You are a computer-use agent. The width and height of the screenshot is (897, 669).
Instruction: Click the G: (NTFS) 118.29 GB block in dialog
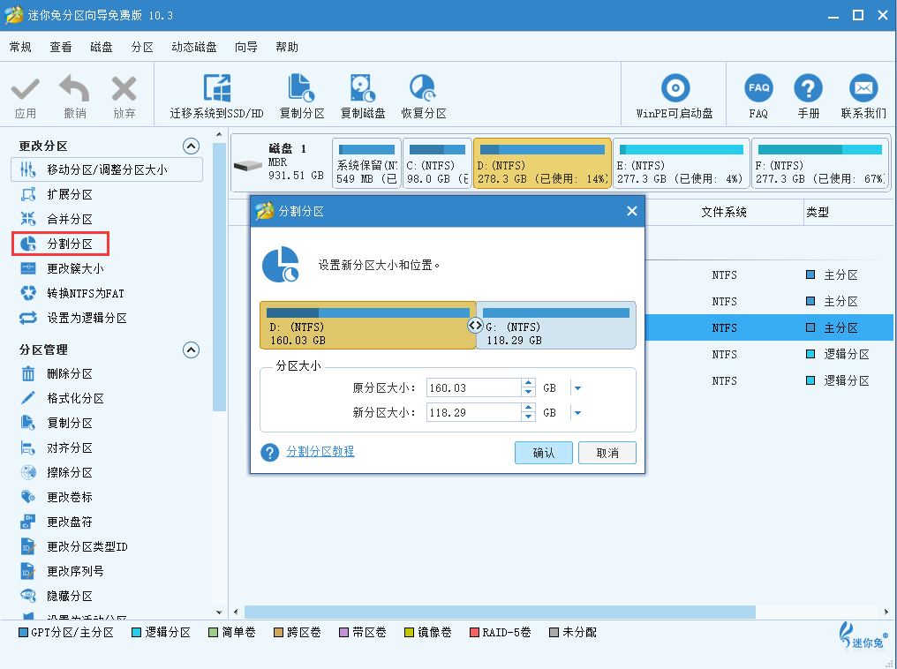(556, 326)
